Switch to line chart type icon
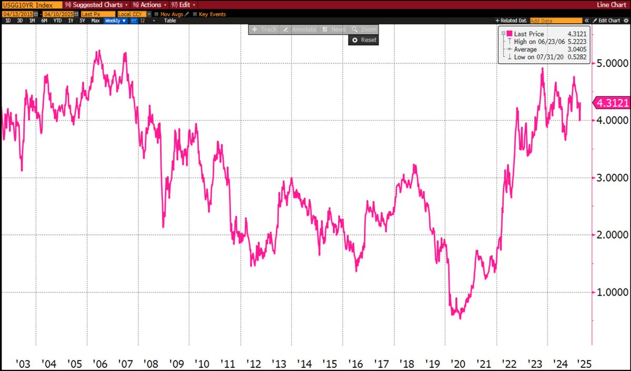The image size is (631, 371). coord(134,21)
